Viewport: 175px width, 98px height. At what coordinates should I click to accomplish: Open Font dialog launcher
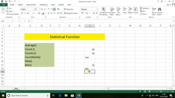coord(46,17)
